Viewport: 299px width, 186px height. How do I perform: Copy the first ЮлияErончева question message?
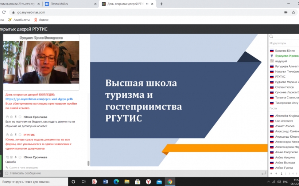coord(7,117)
